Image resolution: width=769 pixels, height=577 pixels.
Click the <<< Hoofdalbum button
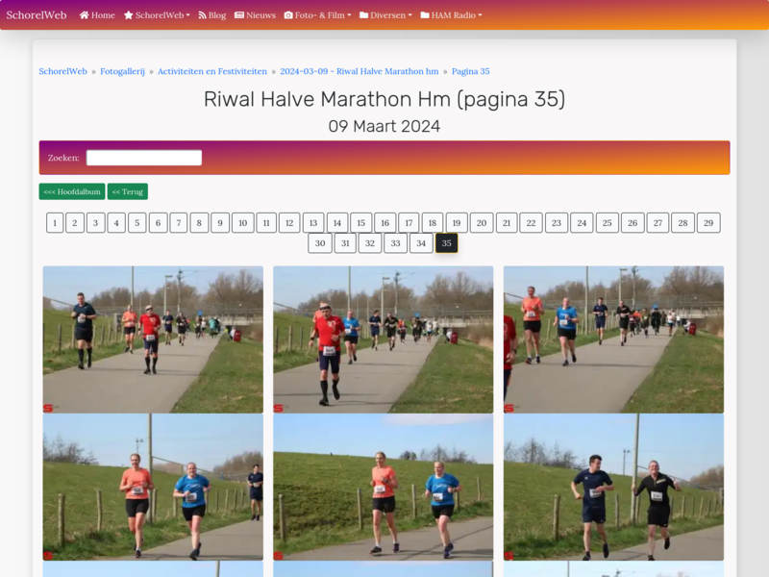[72, 191]
